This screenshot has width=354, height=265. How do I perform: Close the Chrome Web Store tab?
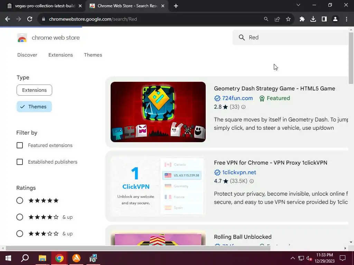(x=163, y=6)
